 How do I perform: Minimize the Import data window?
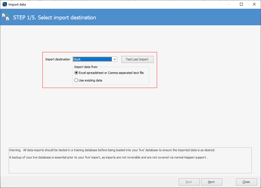point(228,4)
